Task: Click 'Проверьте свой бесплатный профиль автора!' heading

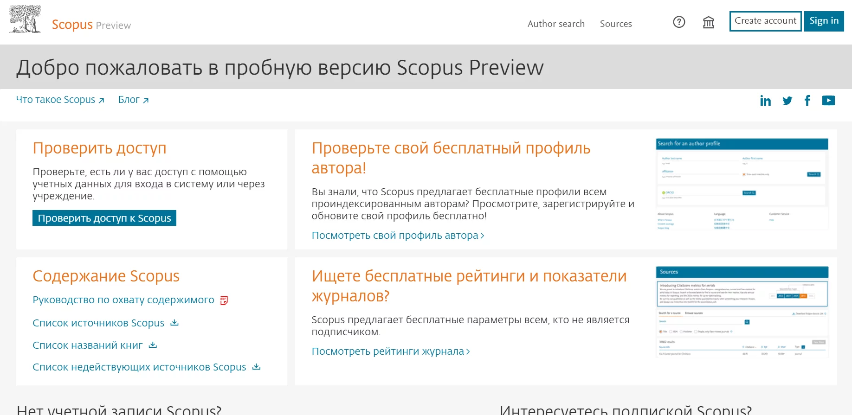Action: [x=451, y=158]
